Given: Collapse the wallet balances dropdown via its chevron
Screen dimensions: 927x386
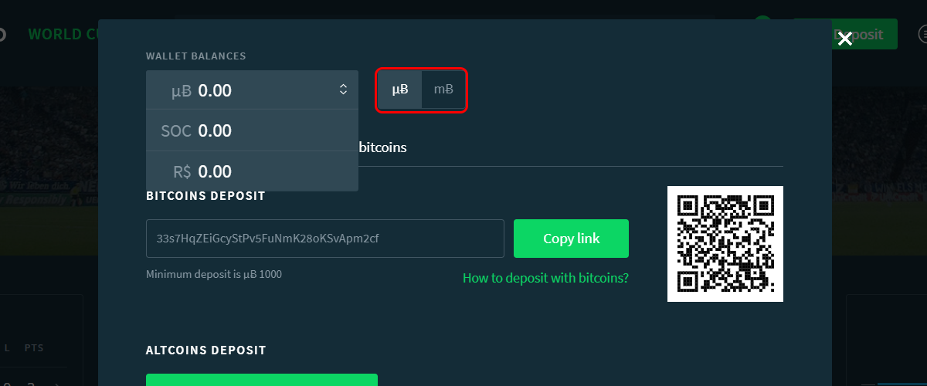Looking at the screenshot, I should [344, 90].
